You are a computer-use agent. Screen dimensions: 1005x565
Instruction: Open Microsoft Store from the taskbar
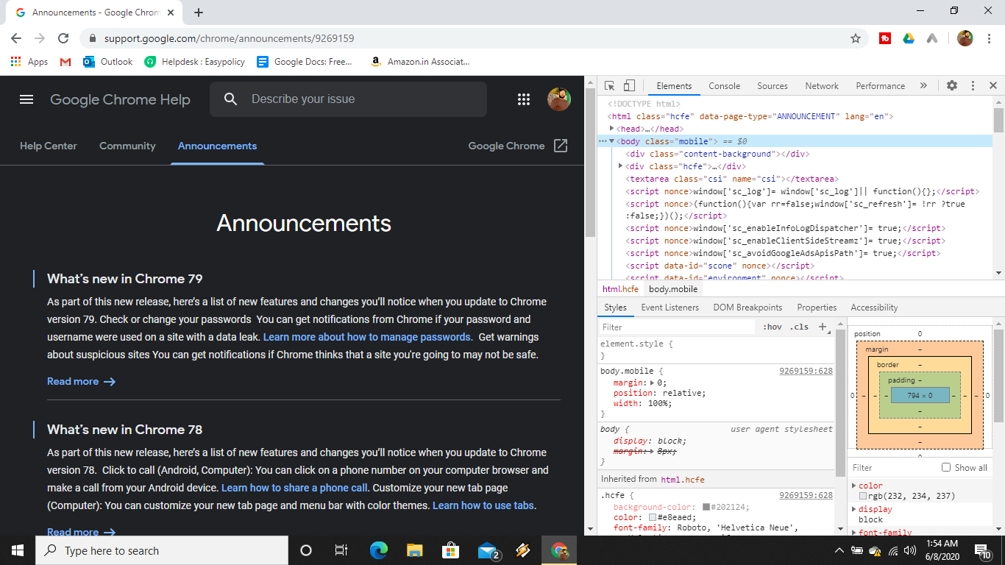(450, 550)
